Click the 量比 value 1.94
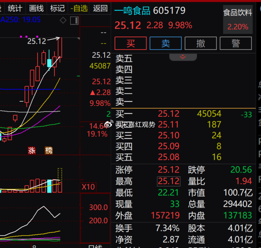The height and width of the screenshot is (248, 261). pyautogui.click(x=244, y=181)
